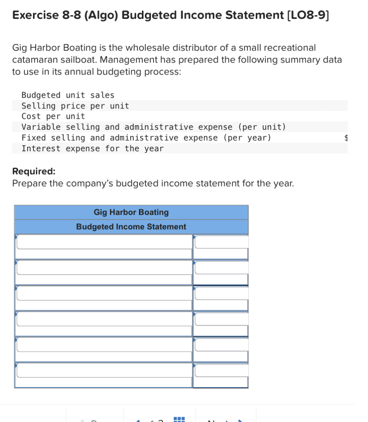The width and height of the screenshot is (368, 422).
Task: Open the first income statement label dropdown
Action: [104, 243]
